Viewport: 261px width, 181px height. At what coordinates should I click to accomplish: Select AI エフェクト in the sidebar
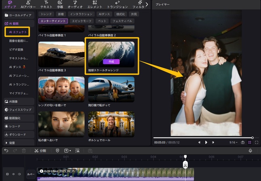(17, 32)
